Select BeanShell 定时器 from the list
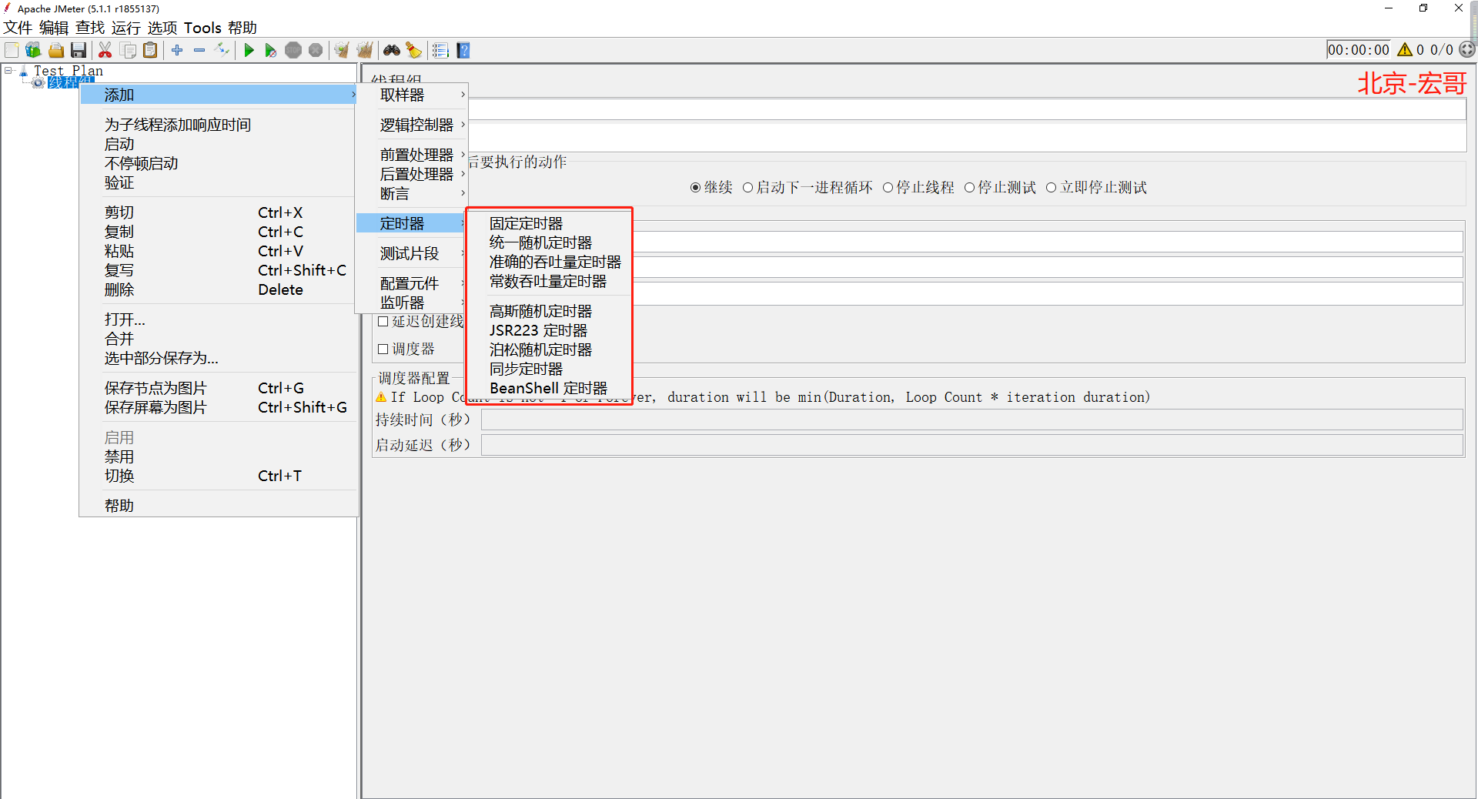 (548, 388)
